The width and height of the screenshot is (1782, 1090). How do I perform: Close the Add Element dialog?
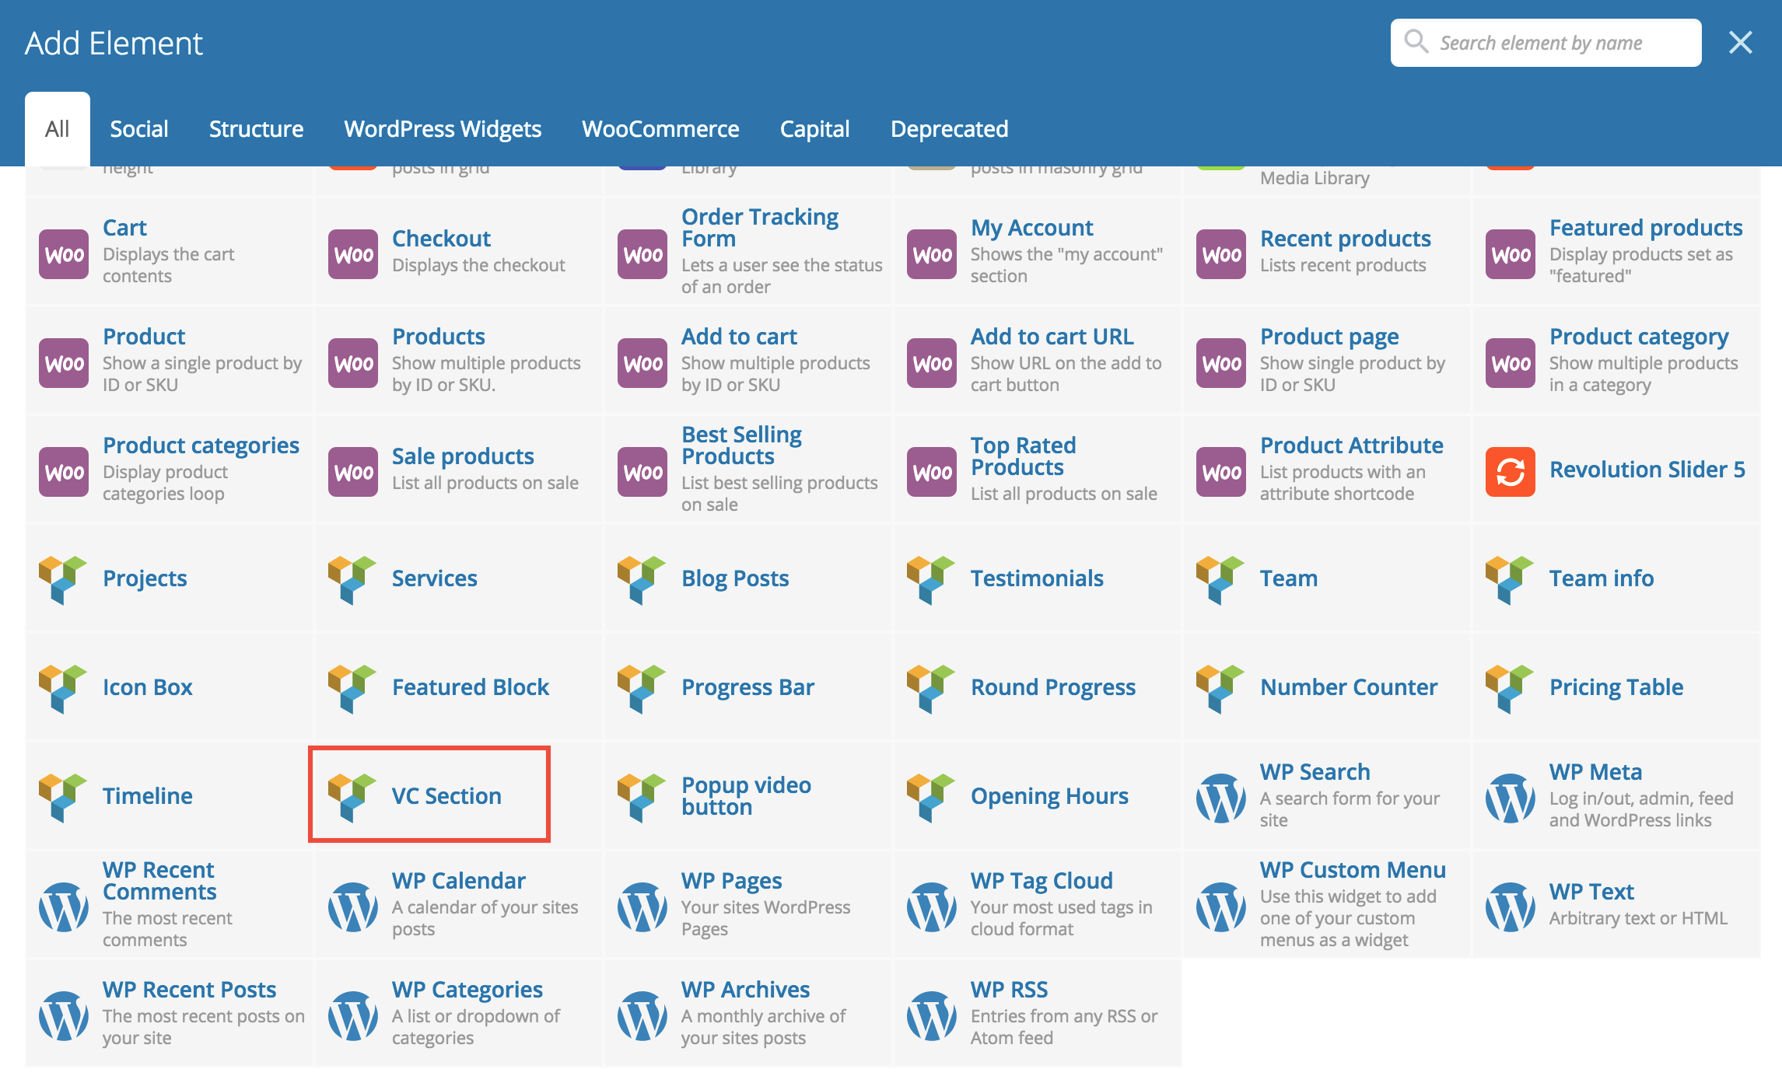(1741, 43)
